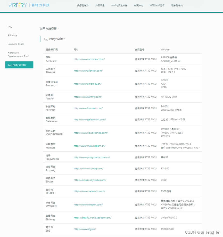Click the Zhifeng vendor name

click(50, 219)
